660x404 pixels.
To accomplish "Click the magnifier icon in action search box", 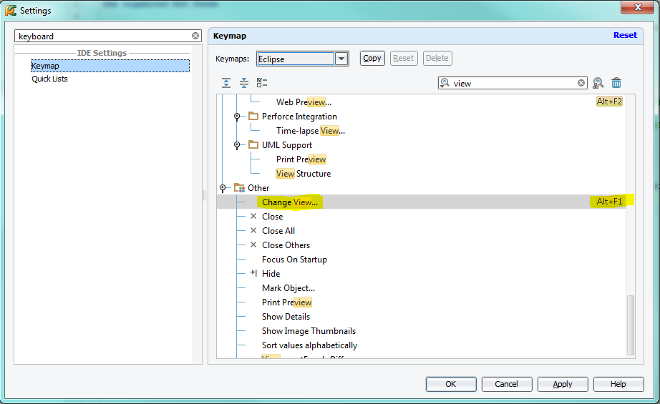I will (x=445, y=83).
